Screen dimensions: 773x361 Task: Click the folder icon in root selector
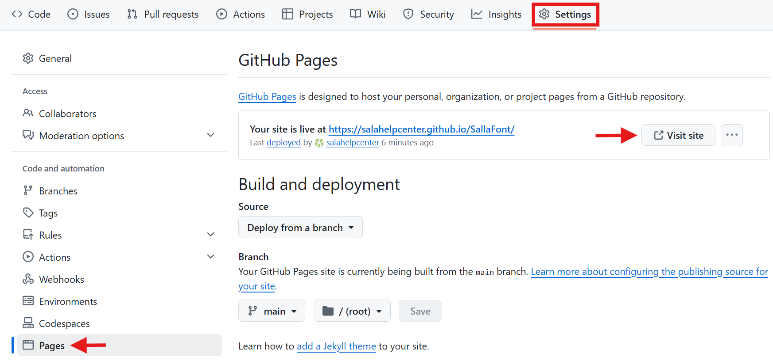click(x=328, y=311)
